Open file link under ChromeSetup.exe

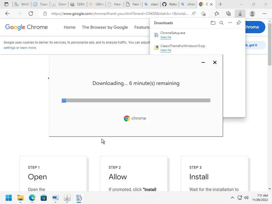[x=166, y=37]
